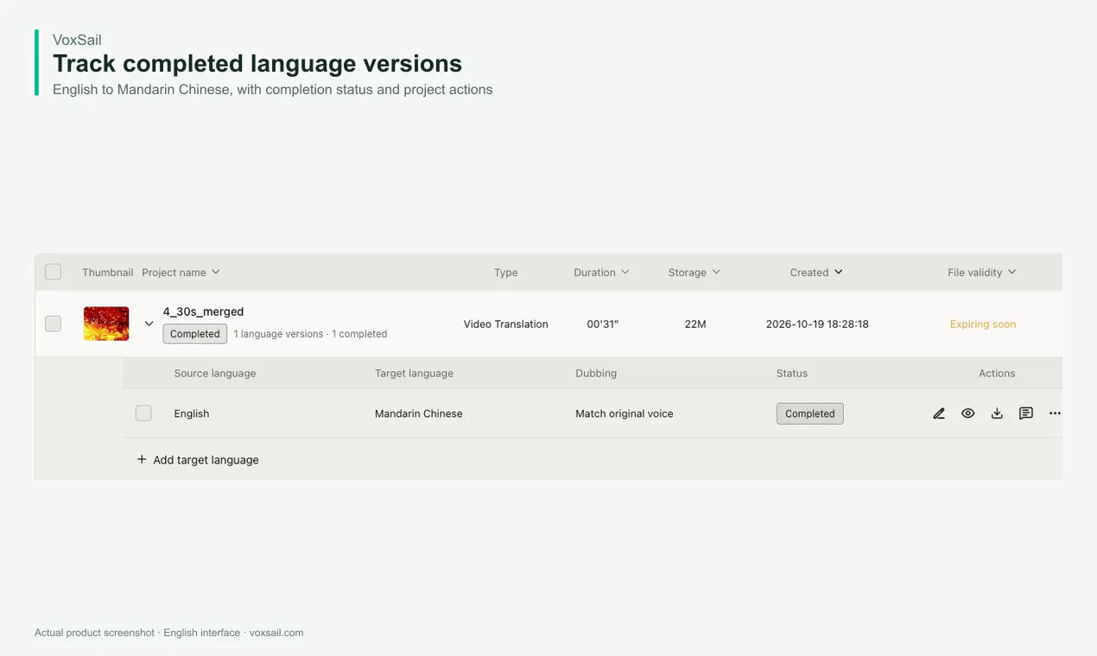Image resolution: width=1097 pixels, height=656 pixels.
Task: Click the "Dubbing" column header
Action: [596, 374]
